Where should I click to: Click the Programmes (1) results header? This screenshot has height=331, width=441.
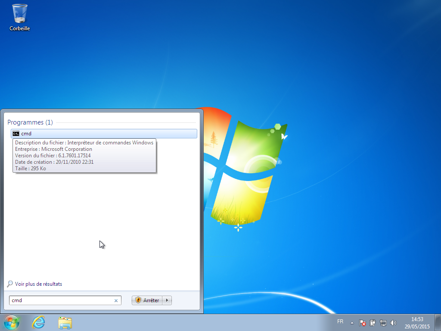pos(30,122)
